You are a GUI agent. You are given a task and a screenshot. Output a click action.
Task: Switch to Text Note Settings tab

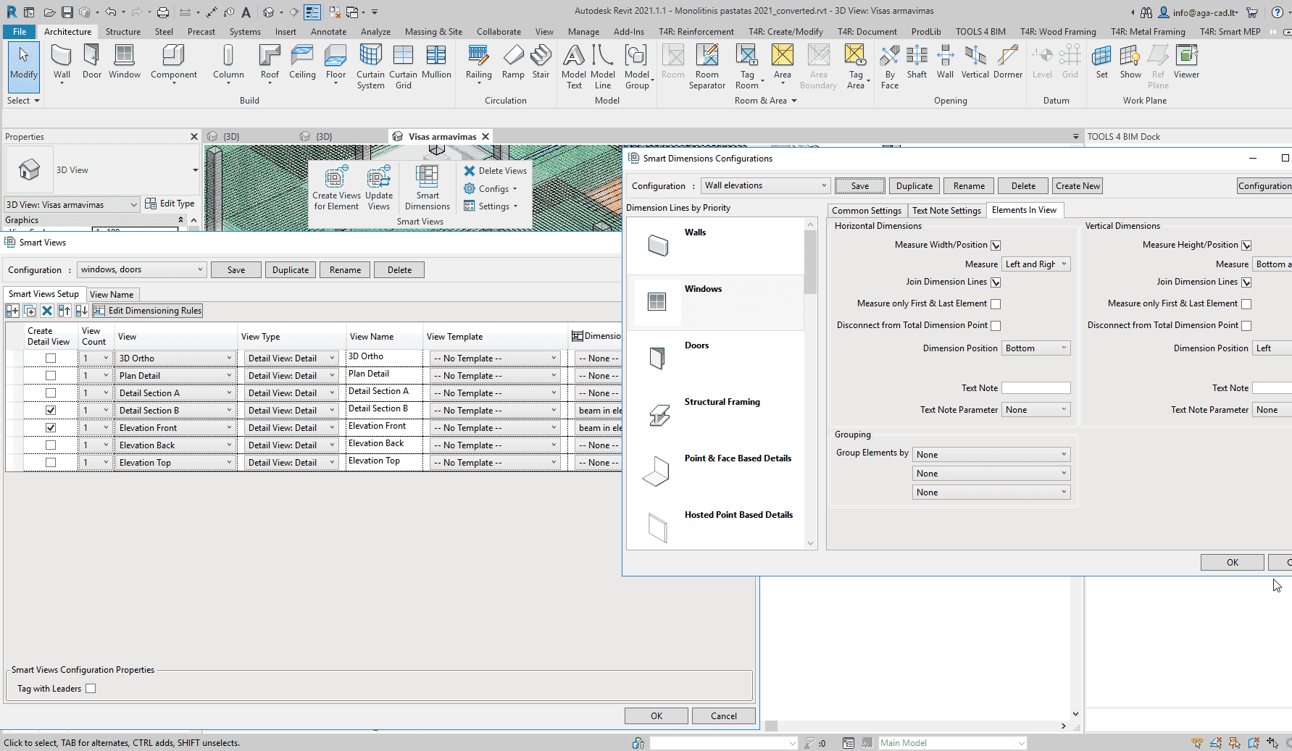click(946, 211)
